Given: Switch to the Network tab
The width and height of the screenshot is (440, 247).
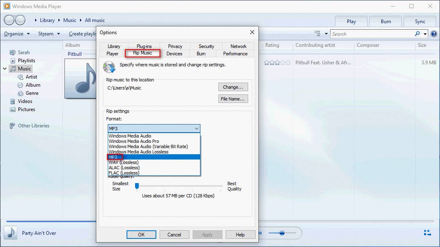Looking at the screenshot, I should point(238,46).
